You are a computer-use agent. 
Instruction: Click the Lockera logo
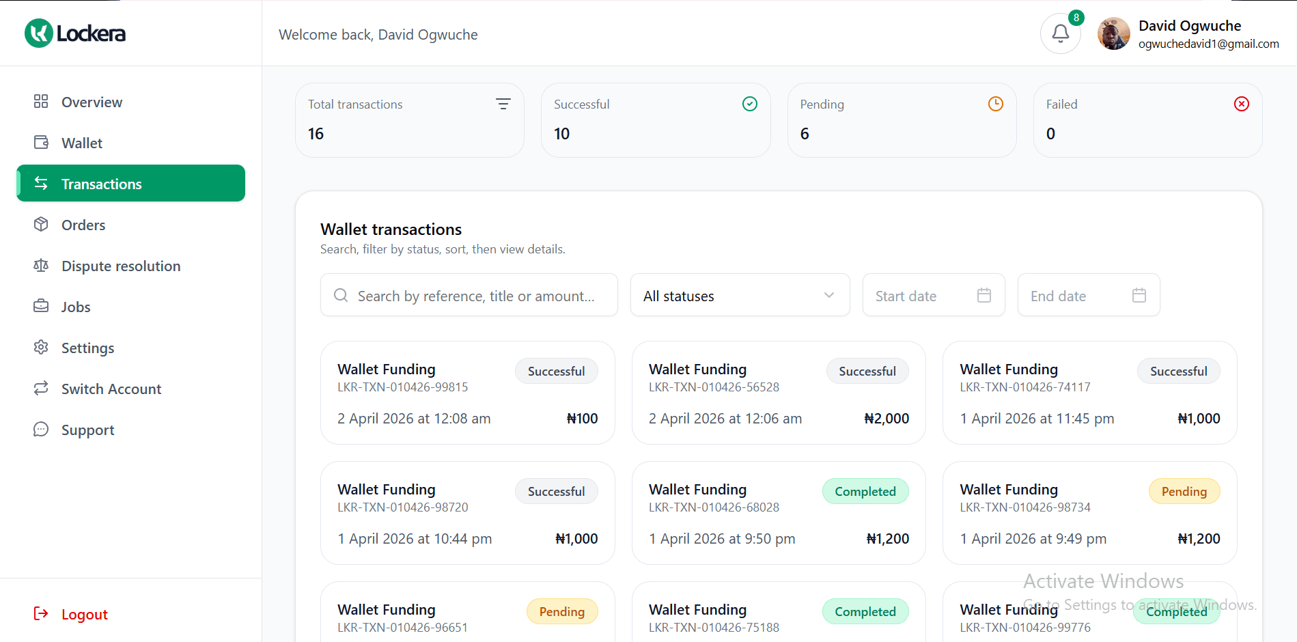coord(74,32)
